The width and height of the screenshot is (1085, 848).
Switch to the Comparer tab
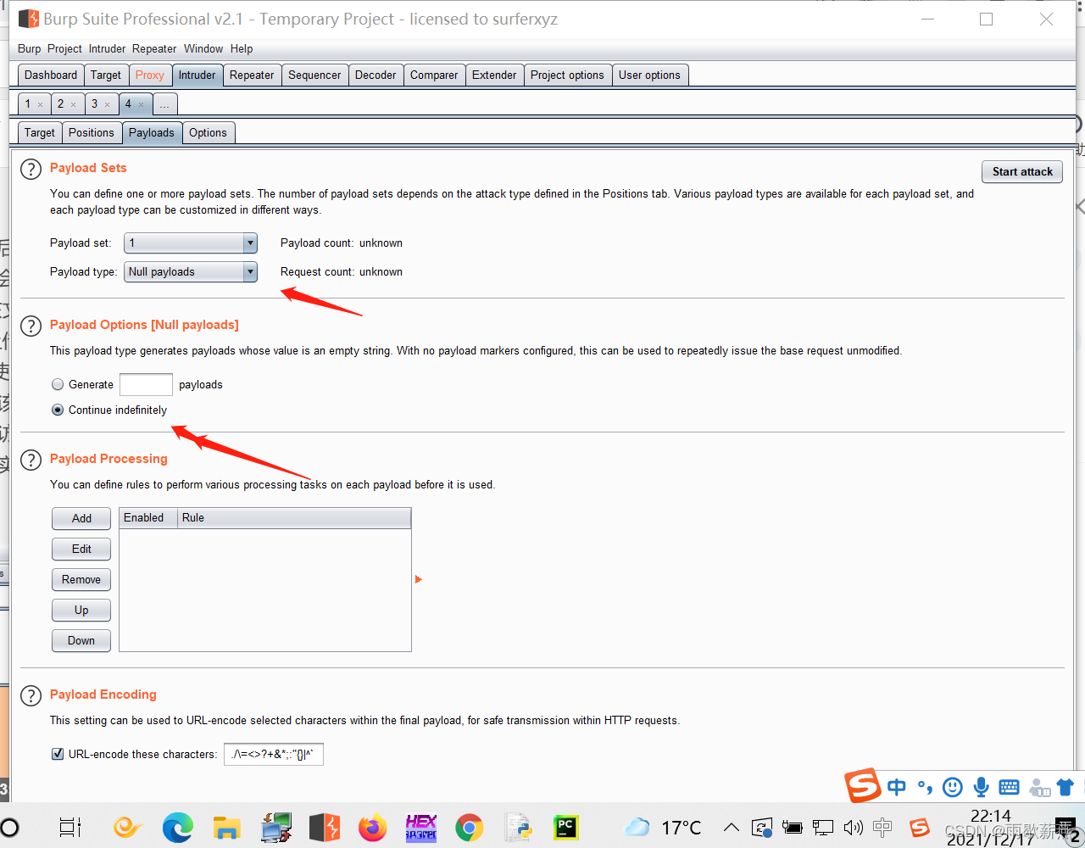click(434, 75)
